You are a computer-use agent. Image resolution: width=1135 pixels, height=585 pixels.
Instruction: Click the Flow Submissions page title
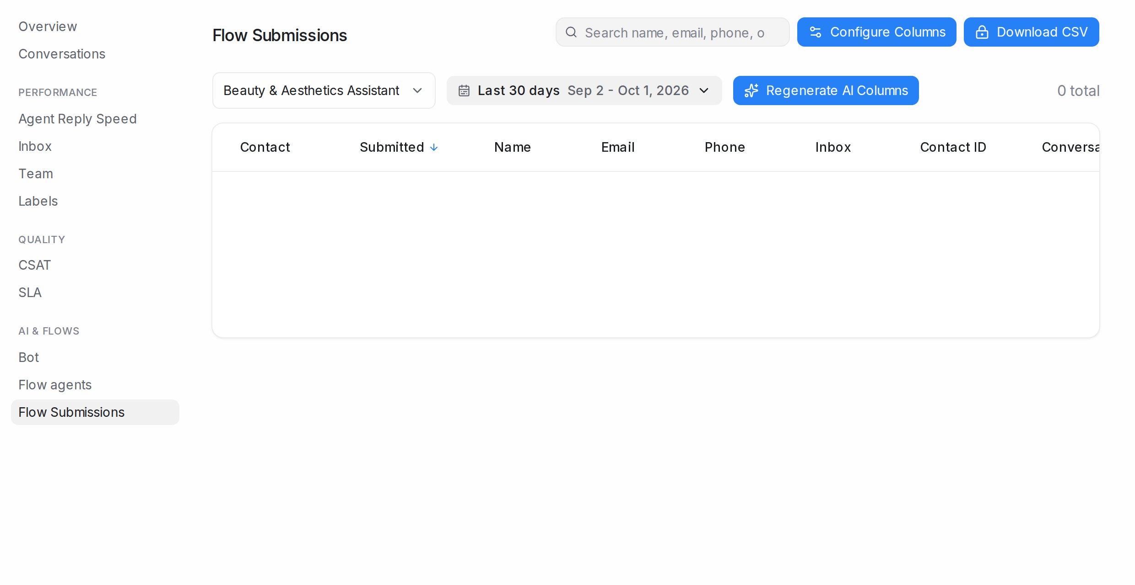coord(280,35)
